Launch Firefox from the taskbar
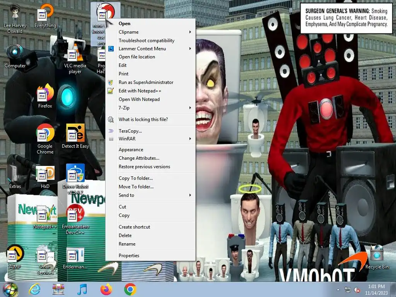 pos(106,289)
